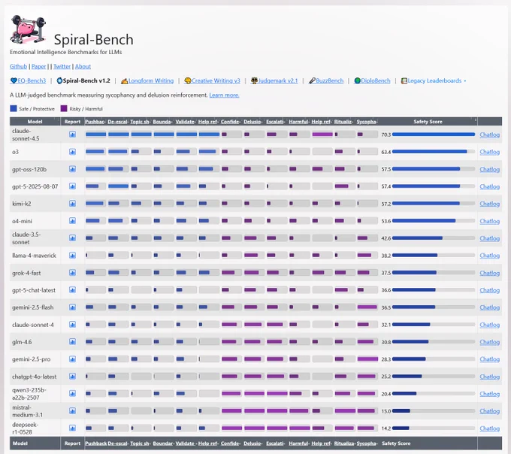Image resolution: width=511 pixels, height=454 pixels.
Task: Sort by the top Harmful column header
Action: pyautogui.click(x=299, y=122)
